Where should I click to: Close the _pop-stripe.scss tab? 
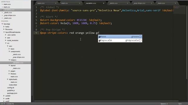(152, 3)
